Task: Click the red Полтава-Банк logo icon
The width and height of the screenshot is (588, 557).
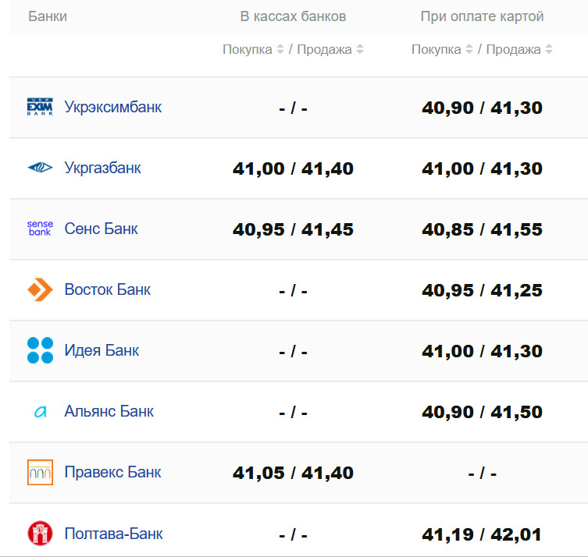Action: coord(40,534)
